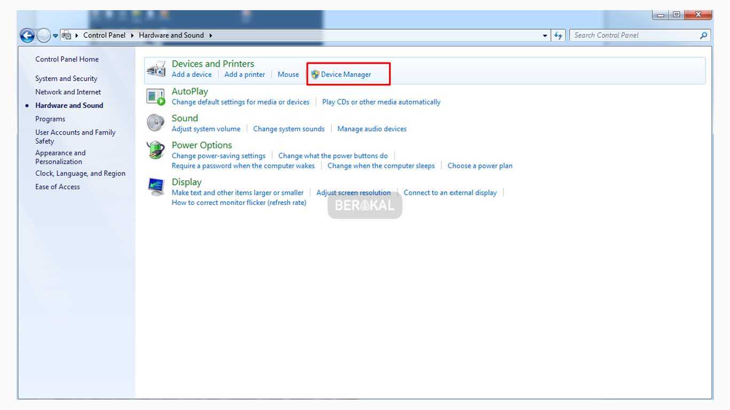730x410 pixels.
Task: Open Ease of Access category
Action: click(x=58, y=187)
